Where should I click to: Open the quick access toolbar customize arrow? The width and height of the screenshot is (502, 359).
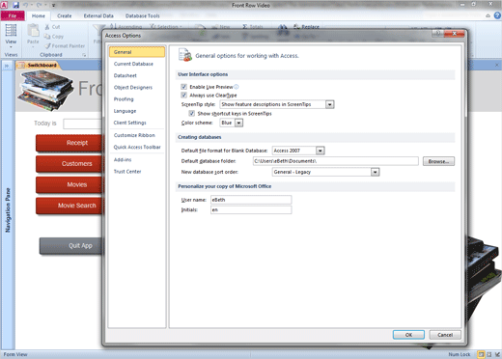coord(53,5)
